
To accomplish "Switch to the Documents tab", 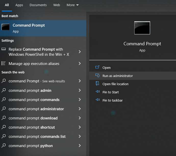I will pyautogui.click(x=38, y=5).
